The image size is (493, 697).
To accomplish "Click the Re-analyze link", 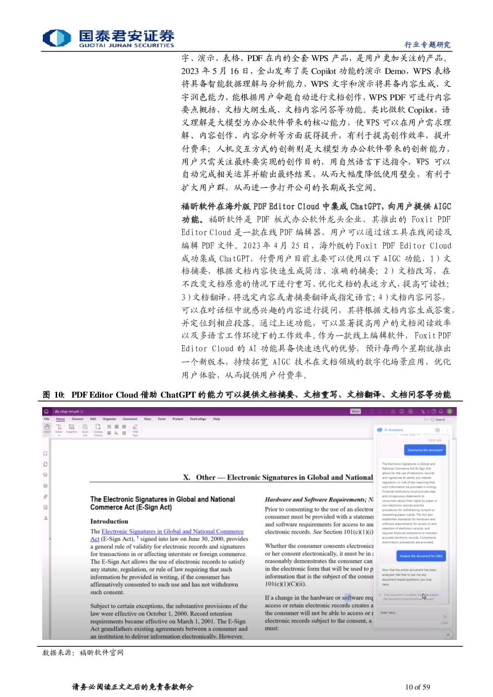I will pyautogui.click(x=432, y=595).
